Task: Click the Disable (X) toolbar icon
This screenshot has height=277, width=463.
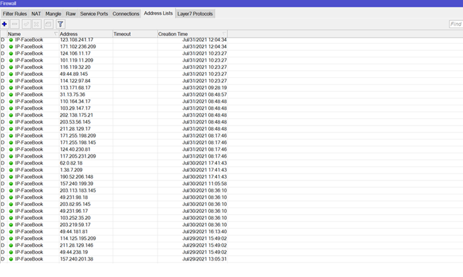Action: pos(36,24)
